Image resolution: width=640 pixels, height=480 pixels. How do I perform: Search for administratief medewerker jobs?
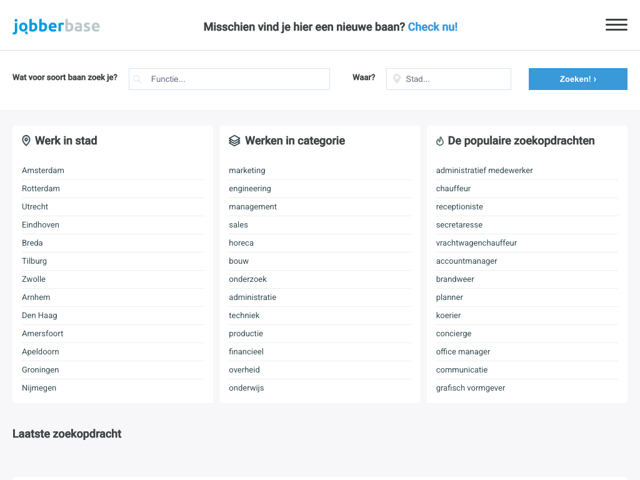[x=484, y=171]
